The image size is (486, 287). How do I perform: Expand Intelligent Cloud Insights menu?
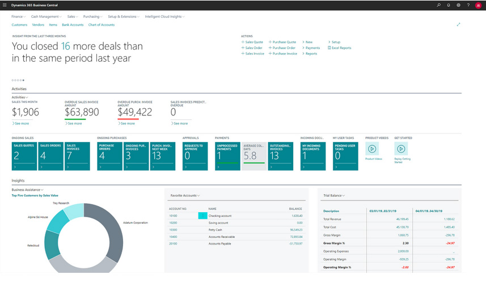(x=164, y=17)
